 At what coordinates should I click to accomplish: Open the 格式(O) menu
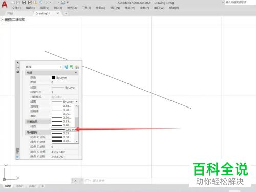72,8
